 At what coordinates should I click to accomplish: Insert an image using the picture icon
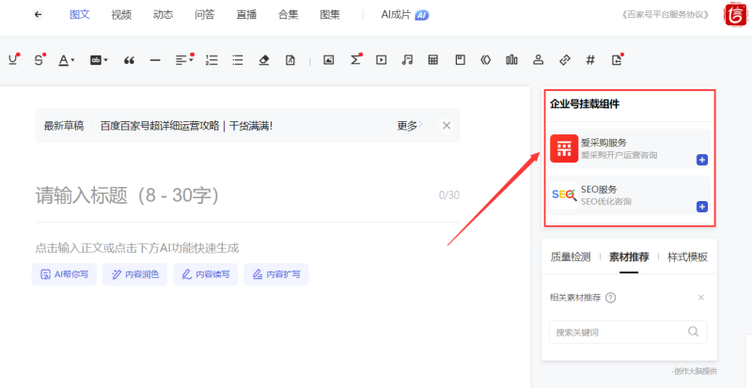[x=329, y=60]
